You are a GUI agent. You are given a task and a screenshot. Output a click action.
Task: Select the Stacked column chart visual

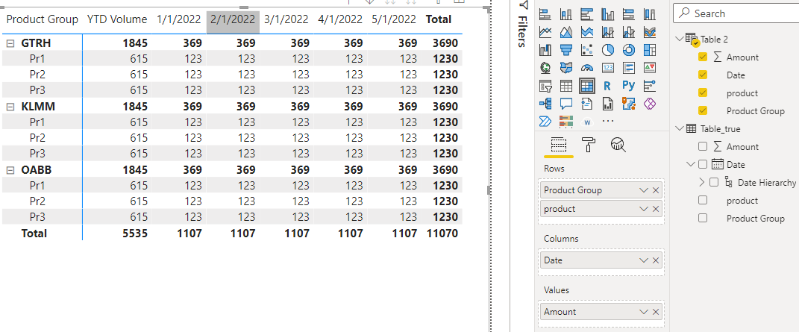coord(566,14)
